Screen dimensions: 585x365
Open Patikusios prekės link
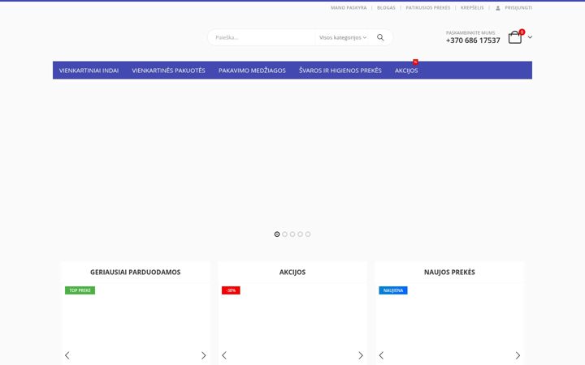[428, 8]
